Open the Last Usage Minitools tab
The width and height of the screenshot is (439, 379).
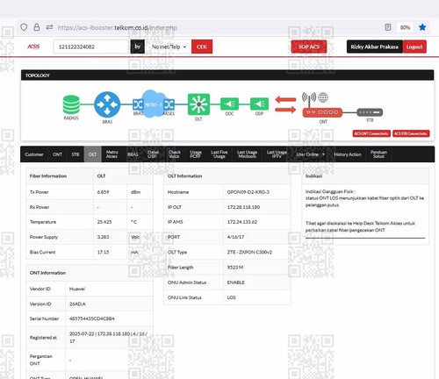[247, 154]
